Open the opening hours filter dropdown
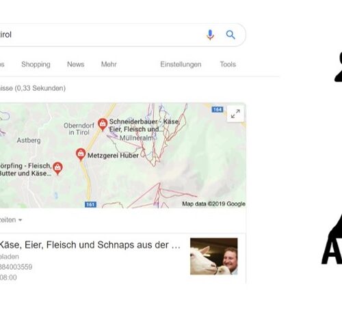 point(11,220)
